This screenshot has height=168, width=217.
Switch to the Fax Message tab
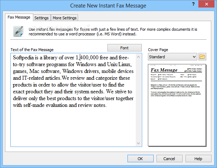click(x=19, y=17)
